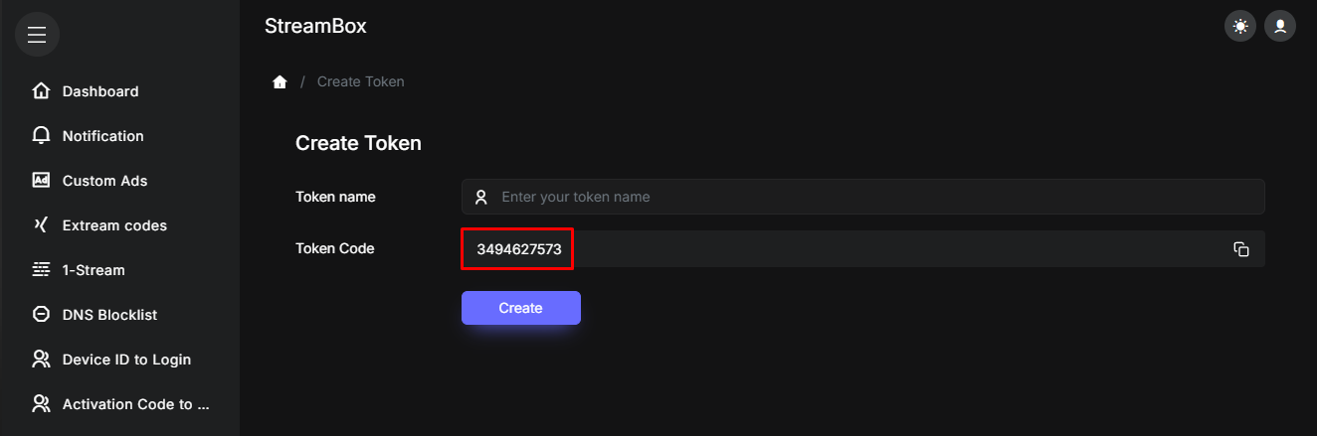
Task: Click the Custom Ads image icon
Action: coord(41,181)
